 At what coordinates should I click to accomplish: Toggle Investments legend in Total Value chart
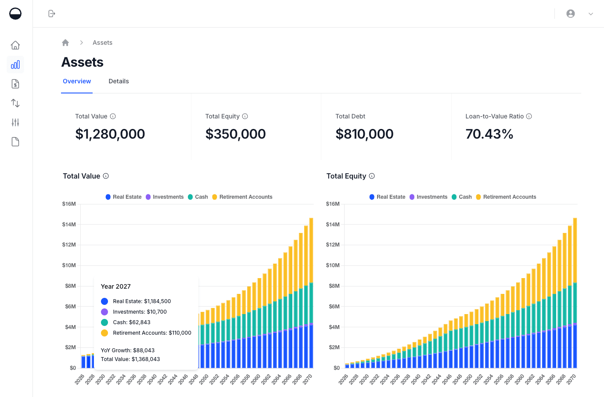[x=165, y=197]
